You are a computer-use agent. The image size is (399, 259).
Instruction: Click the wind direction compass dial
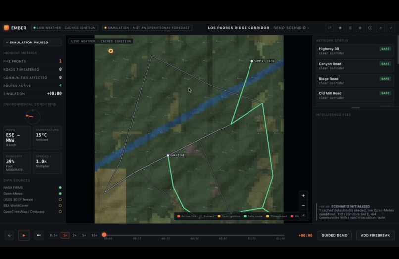tap(33, 117)
